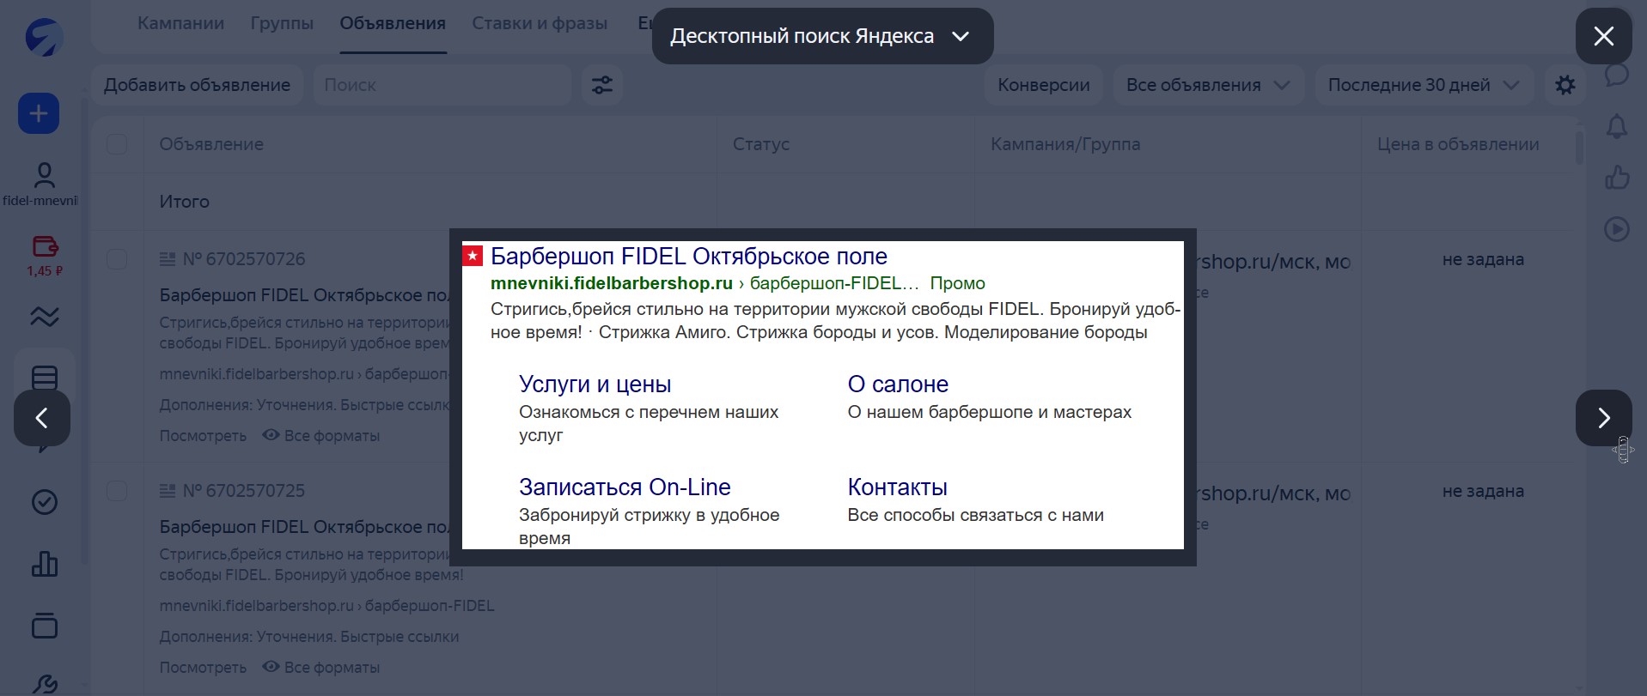The width and height of the screenshot is (1647, 696).
Task: Click the red star favicon in preview
Action: tap(473, 256)
